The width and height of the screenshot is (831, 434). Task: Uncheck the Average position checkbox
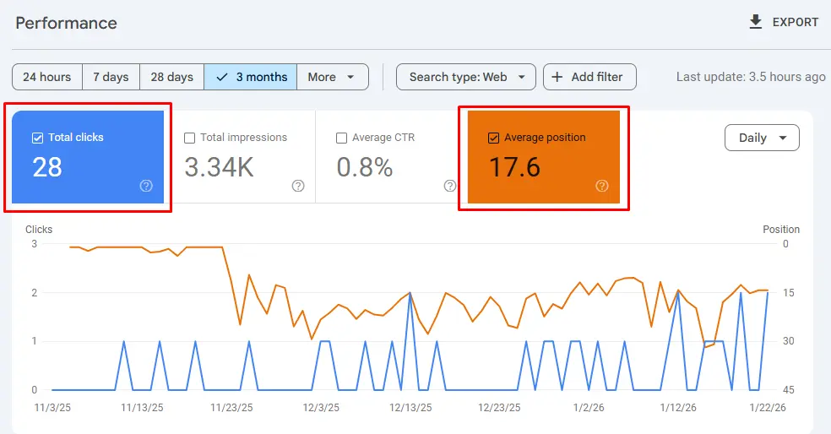click(x=493, y=138)
